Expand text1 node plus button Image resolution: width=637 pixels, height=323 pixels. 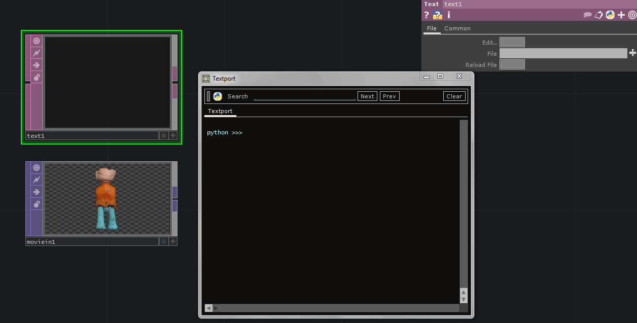click(x=173, y=135)
